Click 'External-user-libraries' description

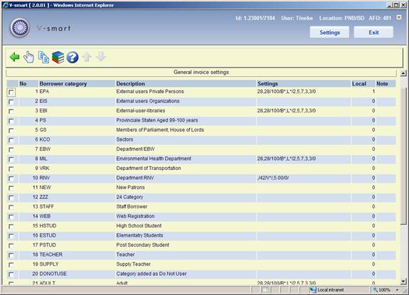141,111
